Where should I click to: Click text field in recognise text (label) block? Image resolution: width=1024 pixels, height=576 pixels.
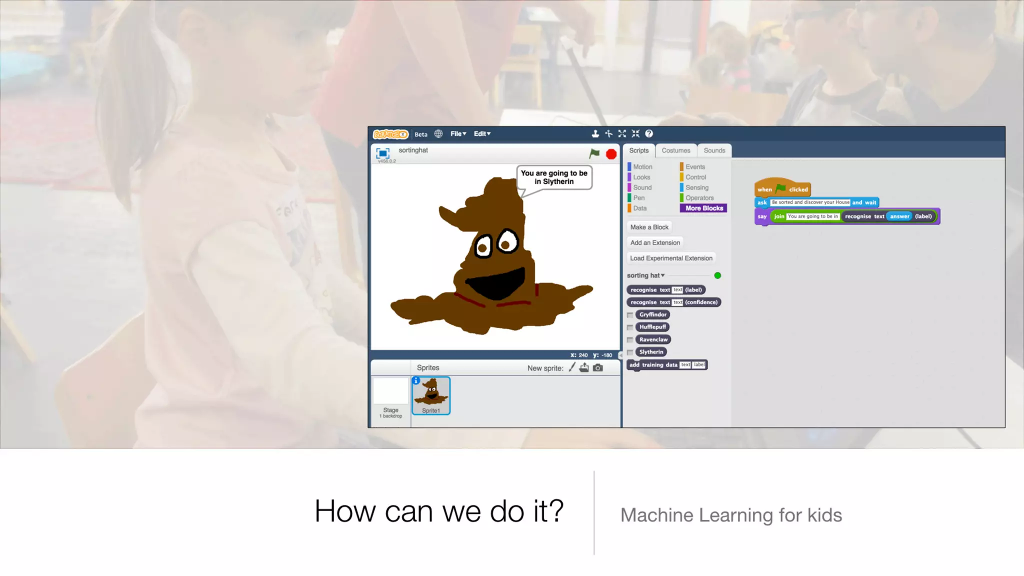tap(677, 290)
